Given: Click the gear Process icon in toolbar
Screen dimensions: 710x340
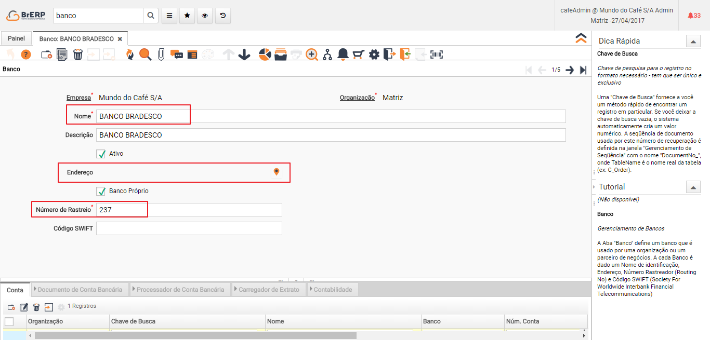Looking at the screenshot, I should coord(374,55).
